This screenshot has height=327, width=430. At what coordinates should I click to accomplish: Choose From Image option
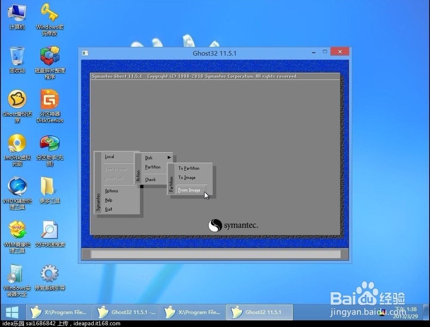click(190, 190)
